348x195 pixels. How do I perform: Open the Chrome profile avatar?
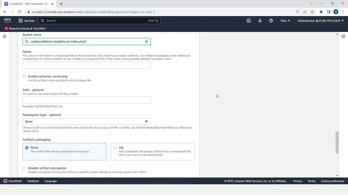[x=336, y=12]
